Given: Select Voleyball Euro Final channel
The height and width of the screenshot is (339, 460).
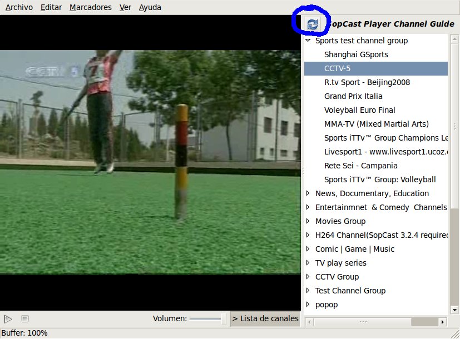Looking at the screenshot, I should (376, 110).
